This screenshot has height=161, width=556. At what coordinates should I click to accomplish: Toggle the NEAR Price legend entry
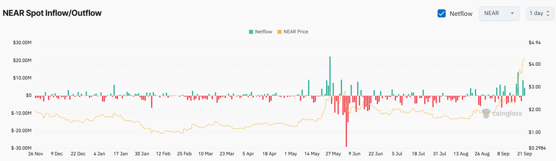293,32
